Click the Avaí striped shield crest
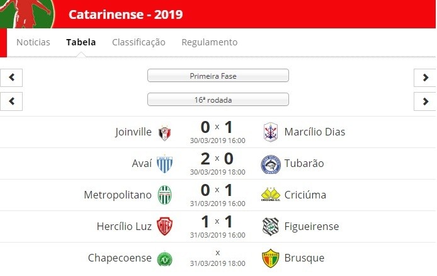The width and height of the screenshot is (437, 276). coord(165,164)
